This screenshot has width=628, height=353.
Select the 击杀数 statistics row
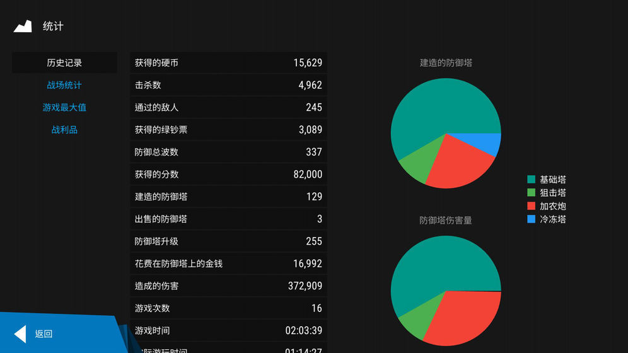tap(228, 85)
